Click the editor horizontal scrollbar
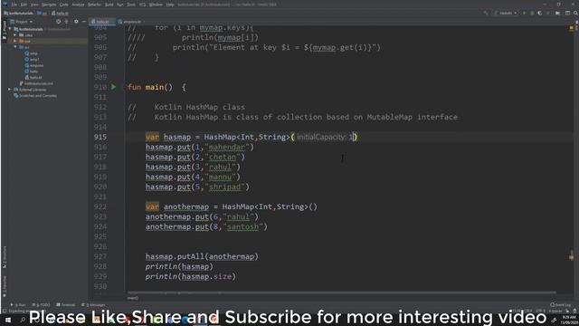This screenshot has width=579, height=326. [x=342, y=292]
